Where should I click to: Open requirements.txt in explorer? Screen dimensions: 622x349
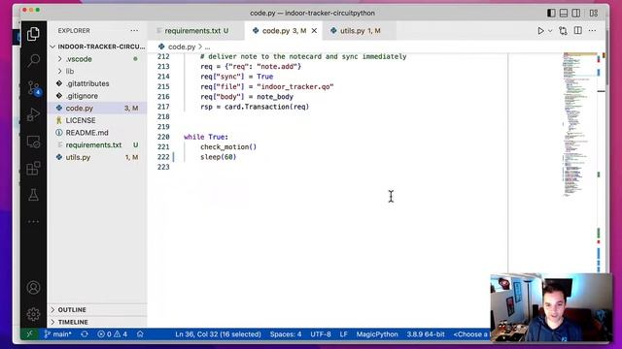coord(97,144)
